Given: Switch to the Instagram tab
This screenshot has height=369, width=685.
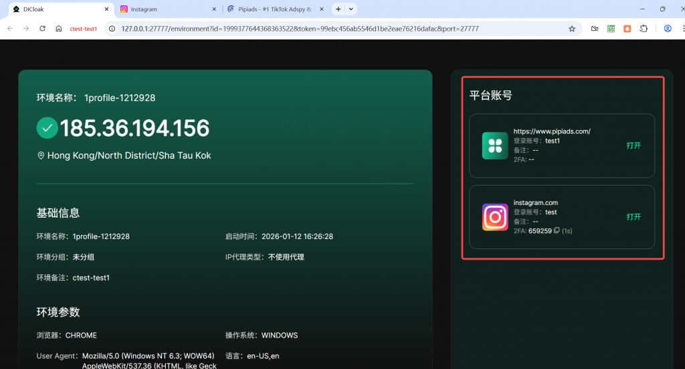Looking at the screenshot, I should point(161,9).
